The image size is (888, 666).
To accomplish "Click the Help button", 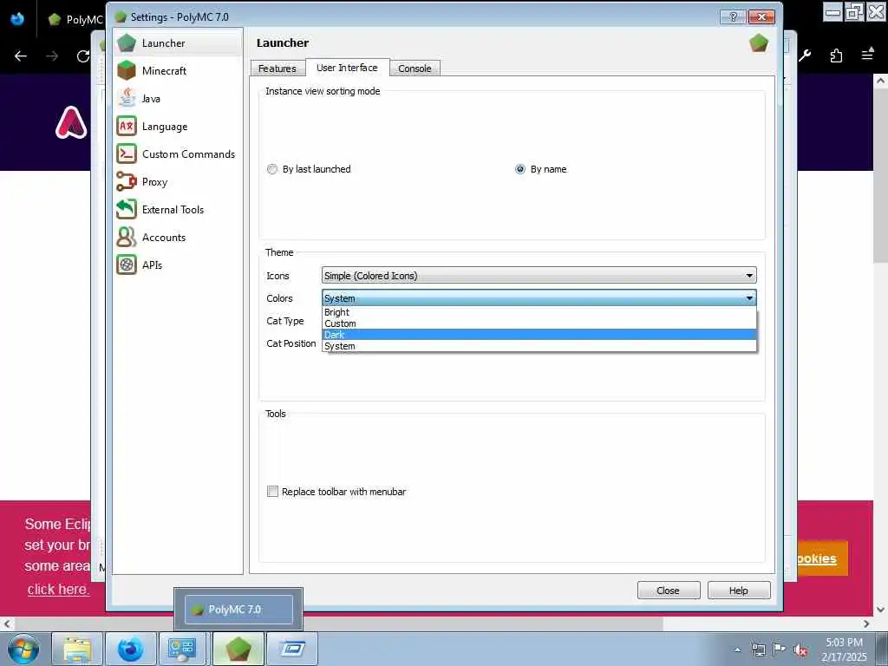I will pyautogui.click(x=739, y=590).
